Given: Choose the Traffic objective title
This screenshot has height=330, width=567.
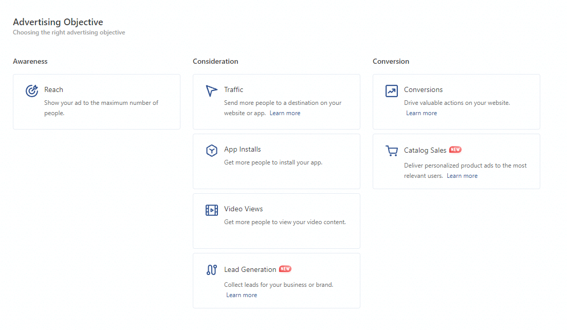Looking at the screenshot, I should [234, 89].
